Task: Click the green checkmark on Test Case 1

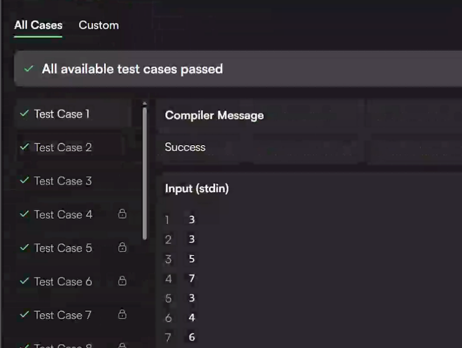Action: pos(24,114)
